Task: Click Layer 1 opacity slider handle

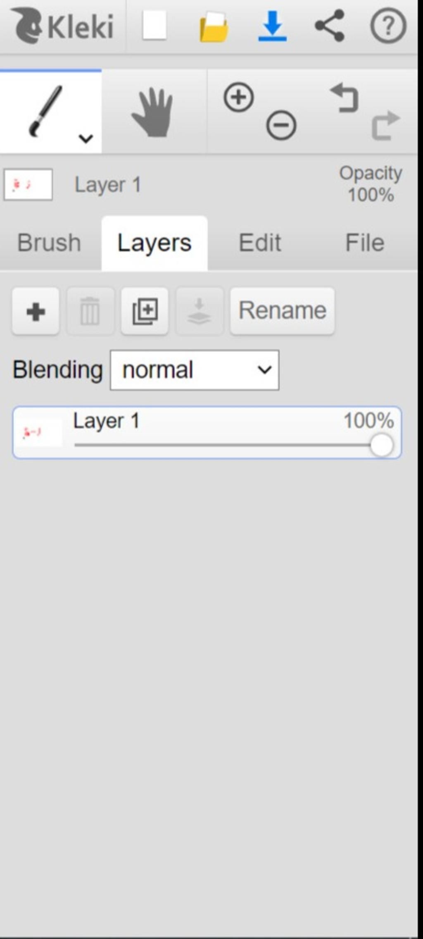Action: click(381, 445)
